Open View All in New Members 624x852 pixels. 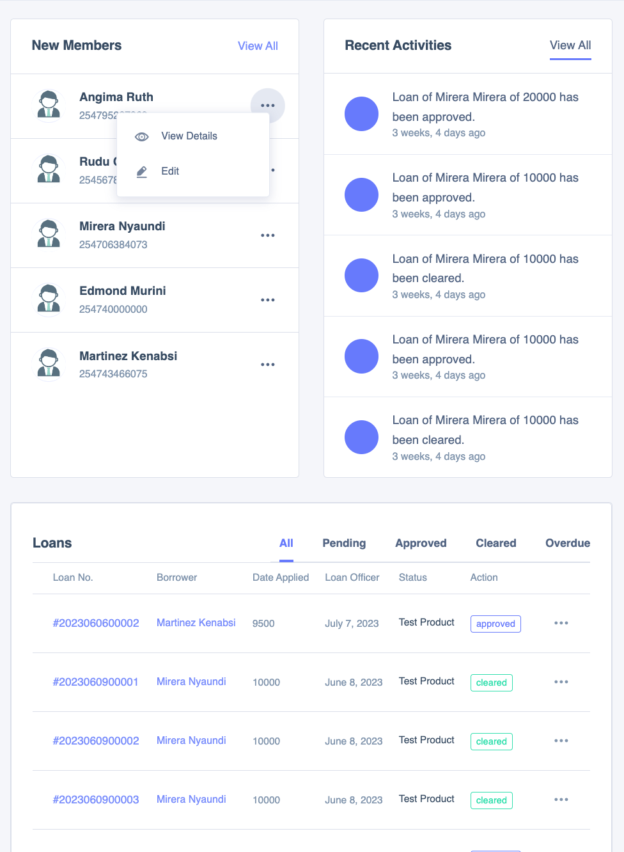click(x=258, y=46)
